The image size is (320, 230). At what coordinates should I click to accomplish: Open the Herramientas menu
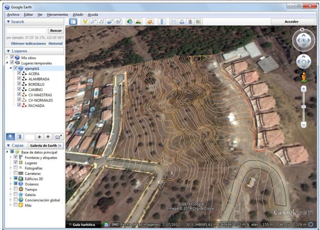[57, 15]
